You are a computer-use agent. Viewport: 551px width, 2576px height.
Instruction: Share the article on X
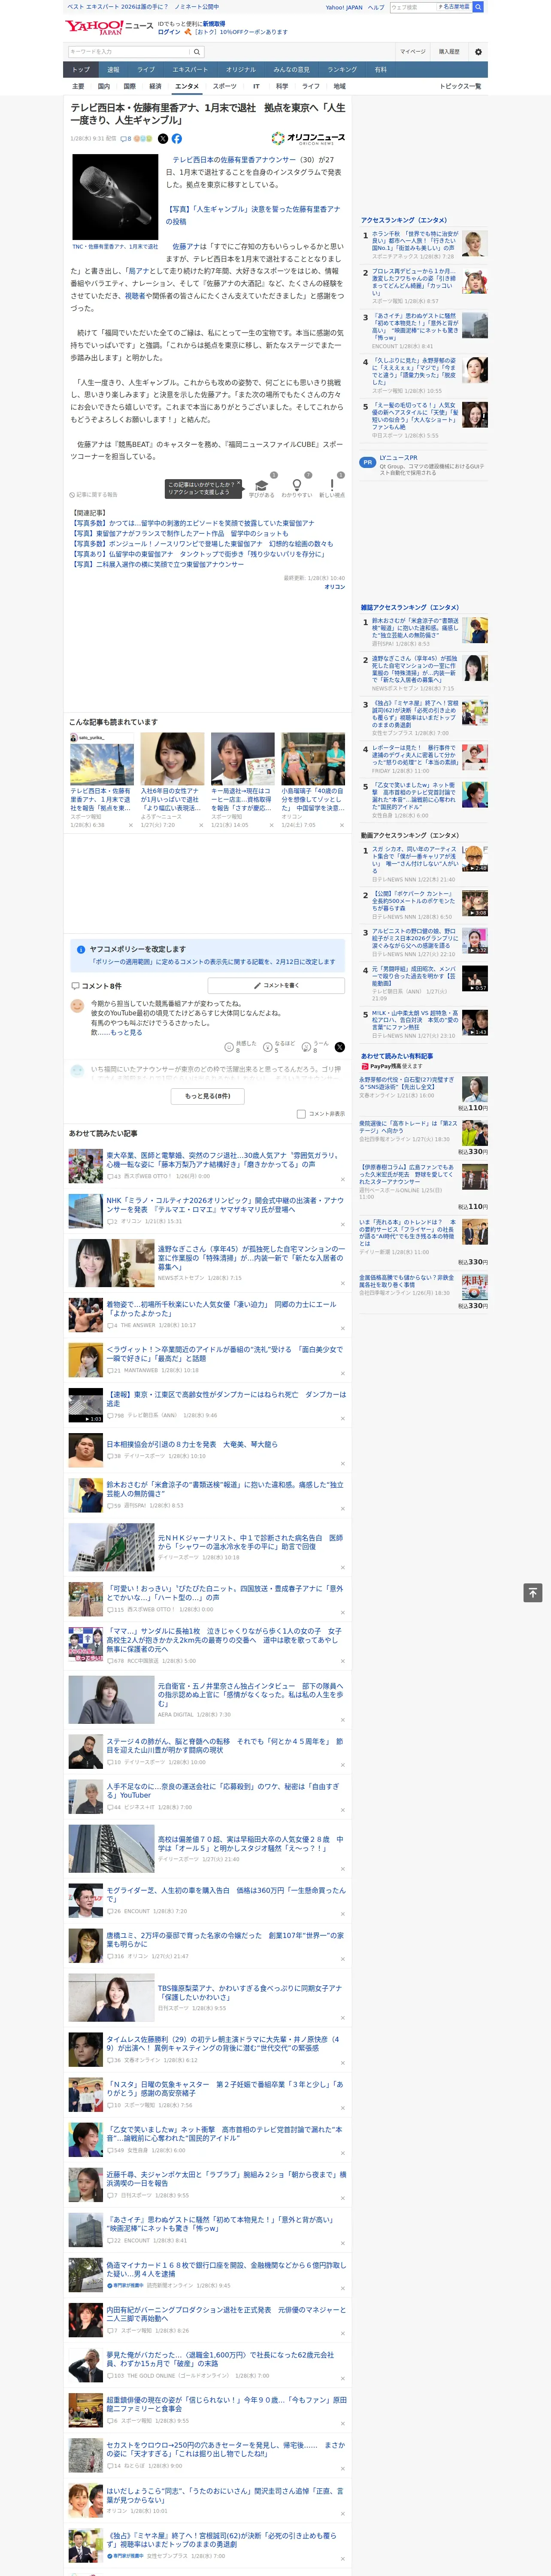pos(163,139)
